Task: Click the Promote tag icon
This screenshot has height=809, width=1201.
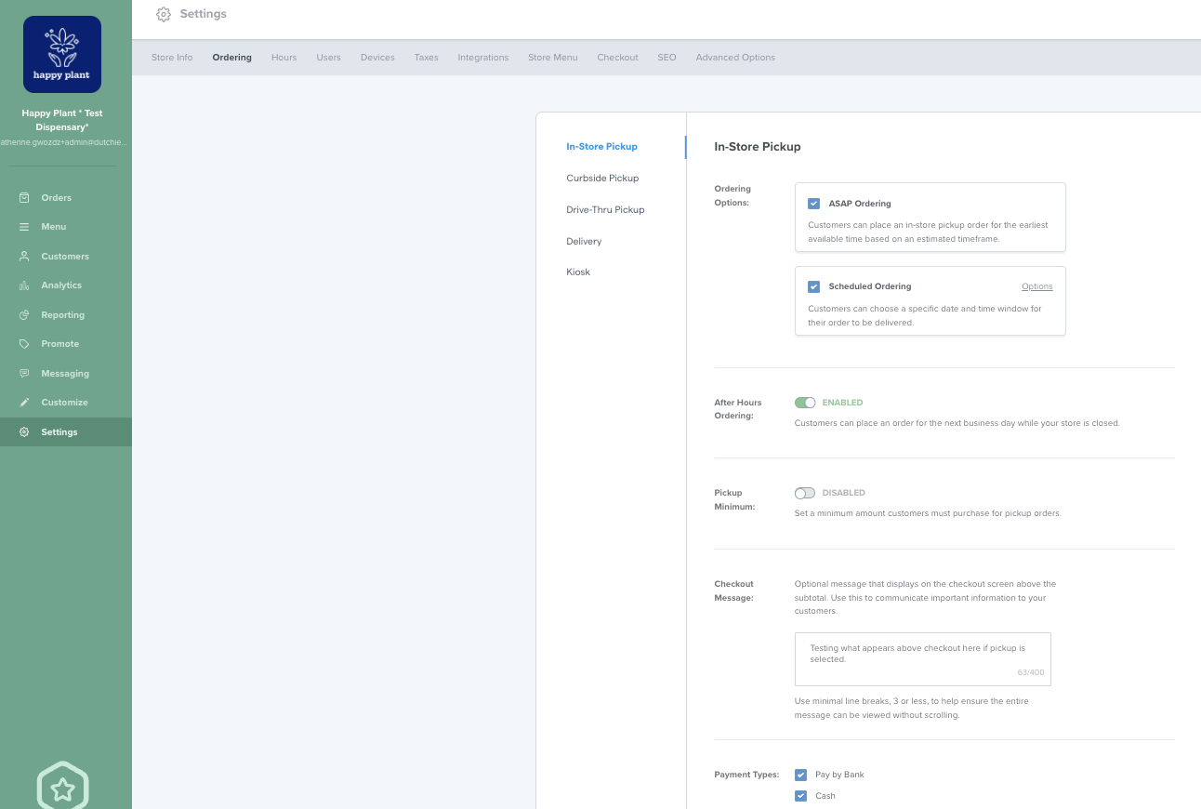Action: click(x=24, y=344)
